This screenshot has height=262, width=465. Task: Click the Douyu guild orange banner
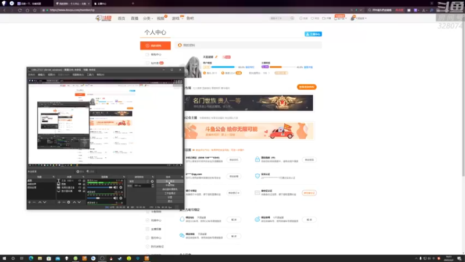pos(249,131)
